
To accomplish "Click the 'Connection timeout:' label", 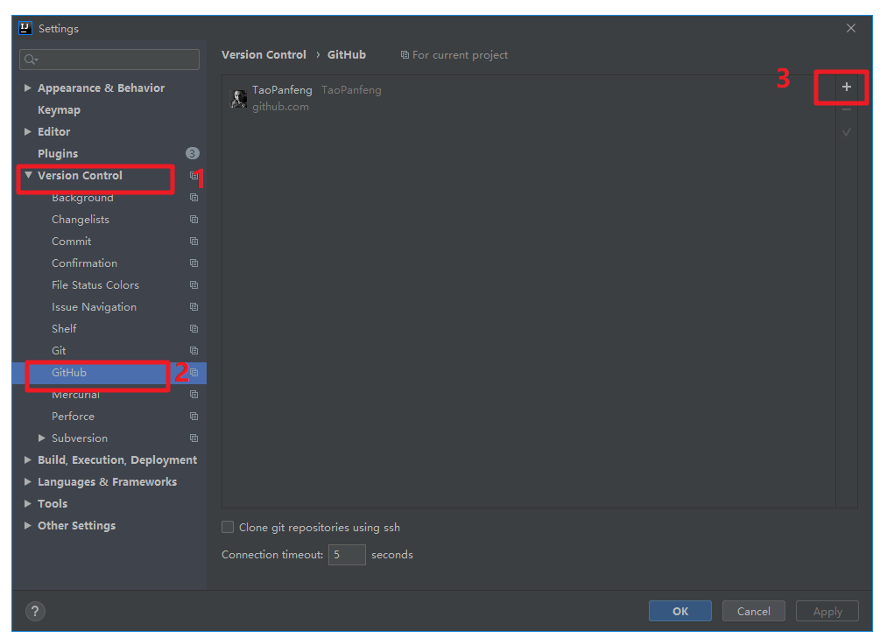I will click(272, 554).
